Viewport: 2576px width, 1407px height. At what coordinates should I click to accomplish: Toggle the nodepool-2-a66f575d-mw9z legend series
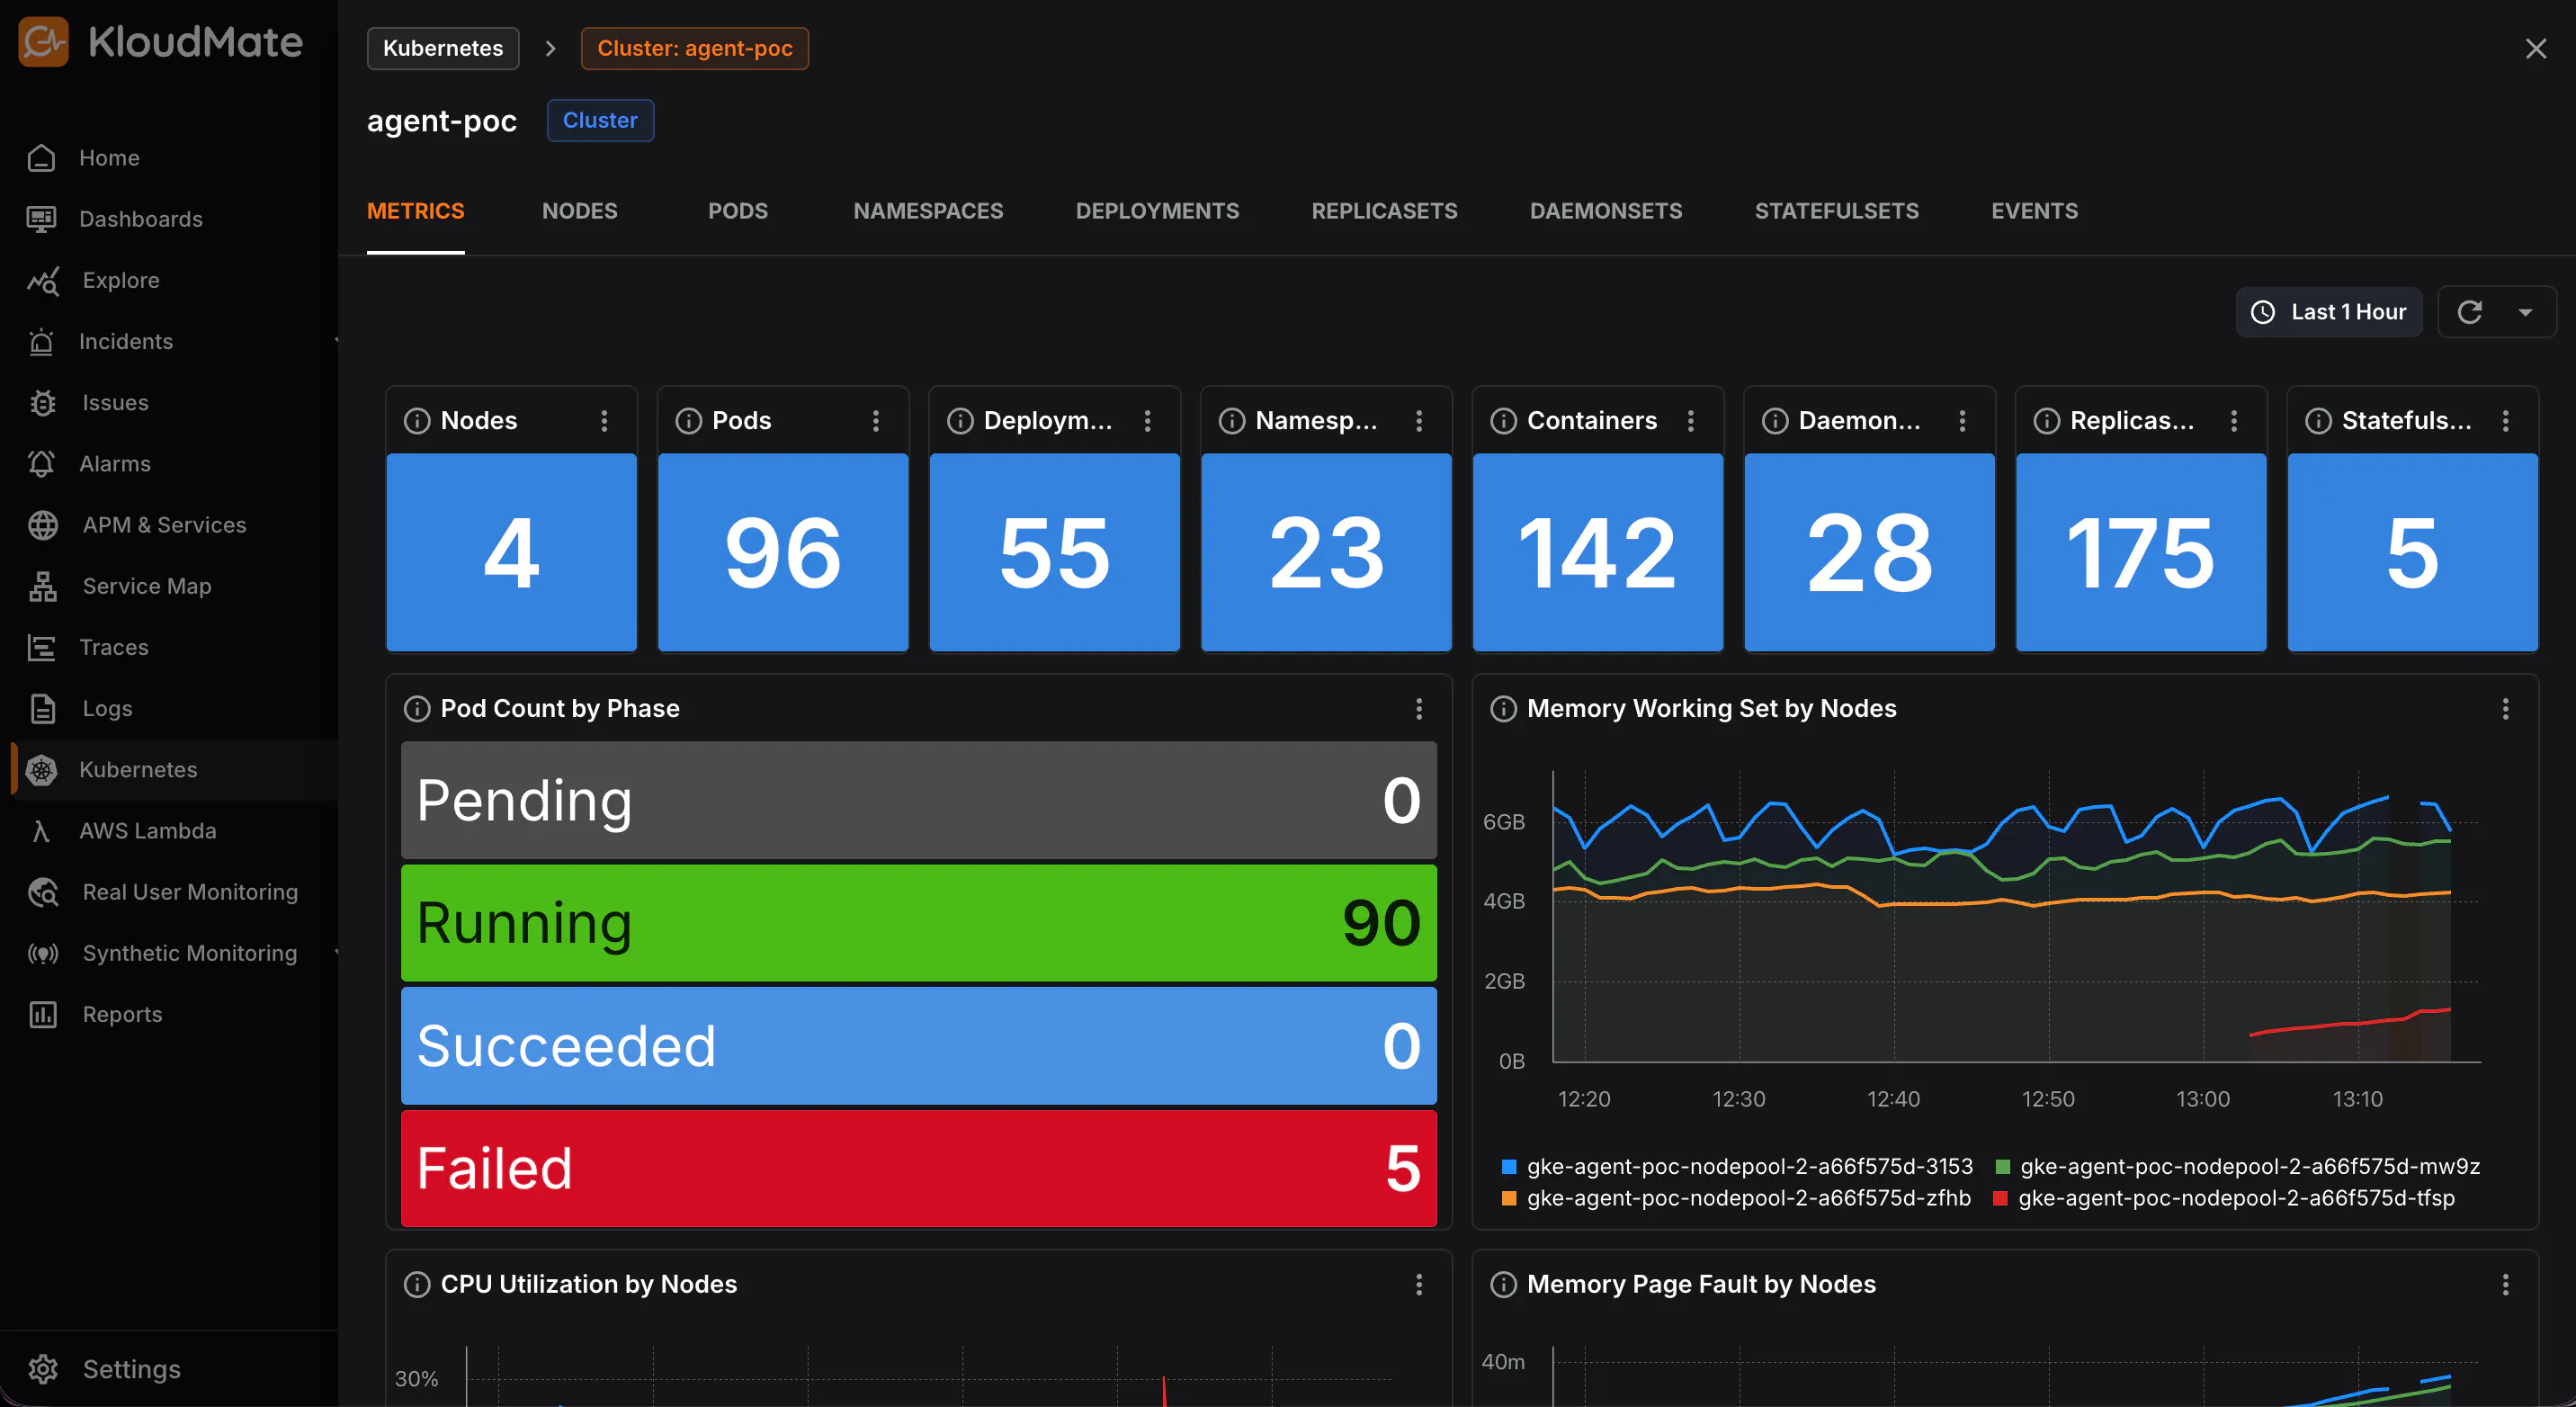coord(2238,1166)
